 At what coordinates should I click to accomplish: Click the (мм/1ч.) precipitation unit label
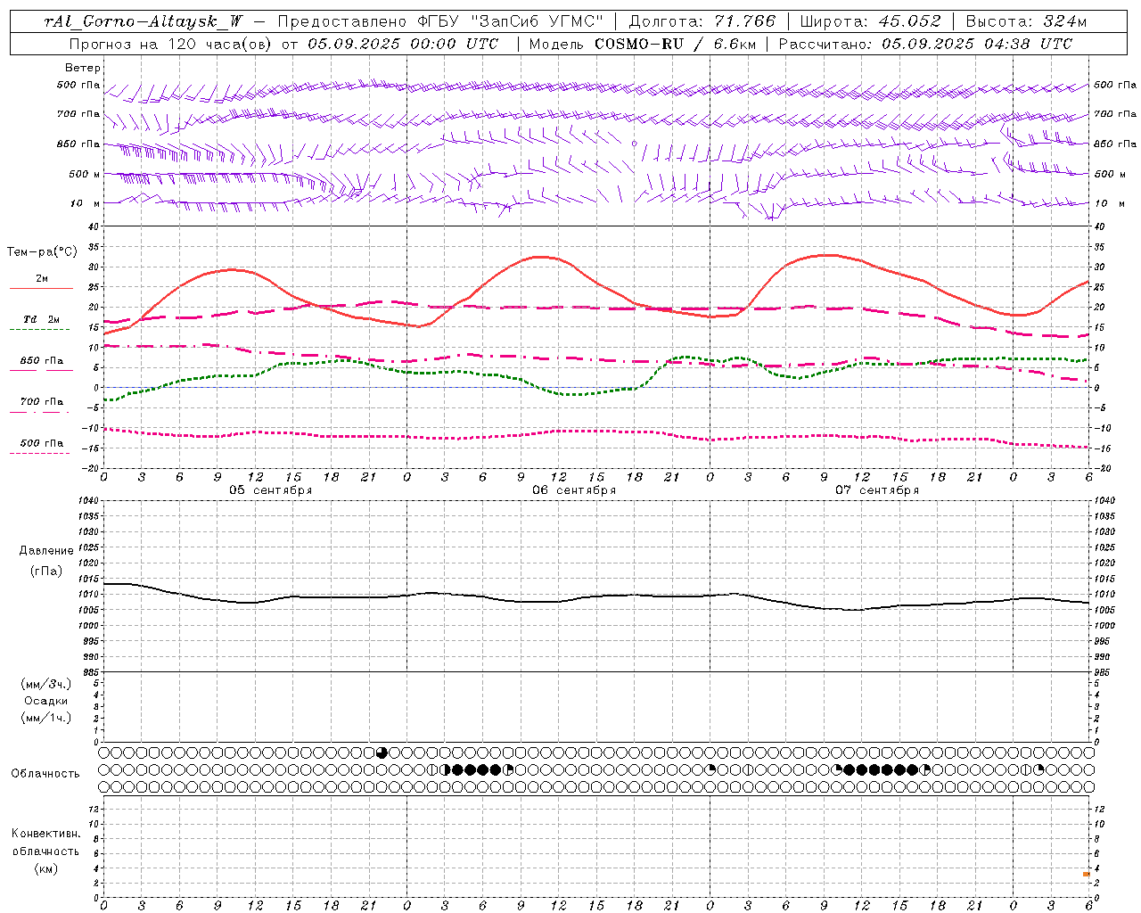(x=46, y=718)
